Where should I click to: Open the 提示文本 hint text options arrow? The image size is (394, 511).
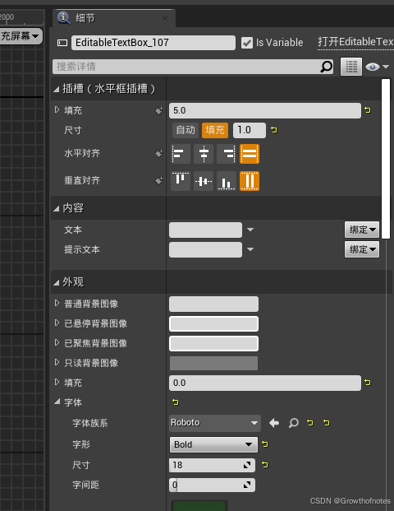pos(250,249)
